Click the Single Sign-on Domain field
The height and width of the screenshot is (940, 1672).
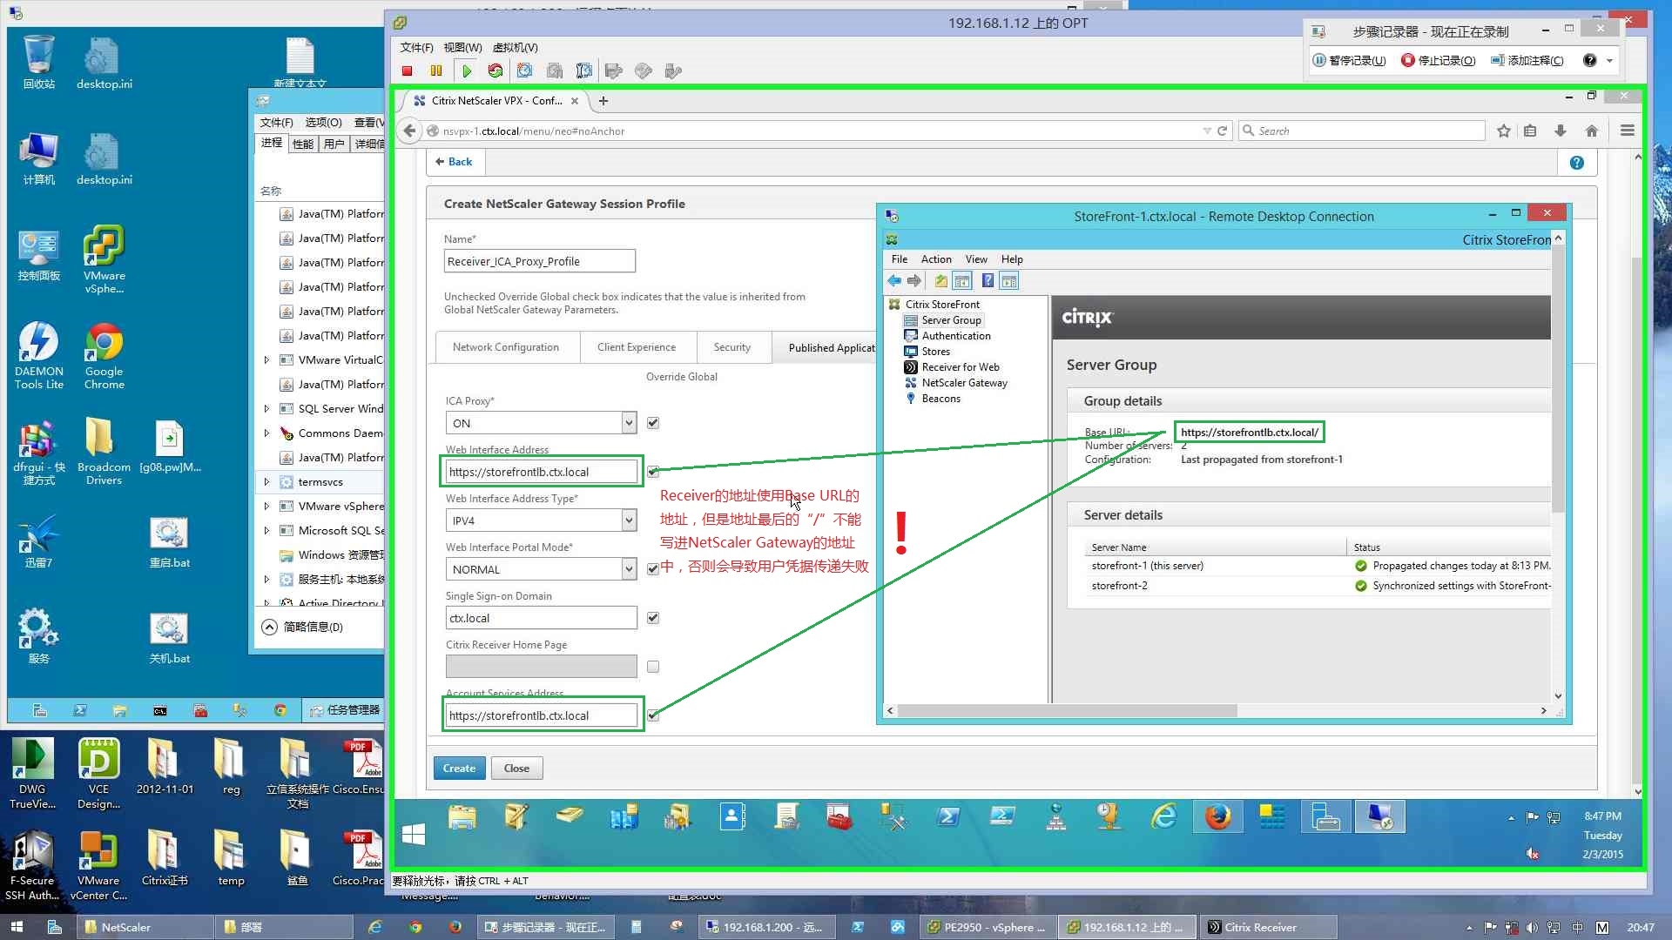[542, 618]
